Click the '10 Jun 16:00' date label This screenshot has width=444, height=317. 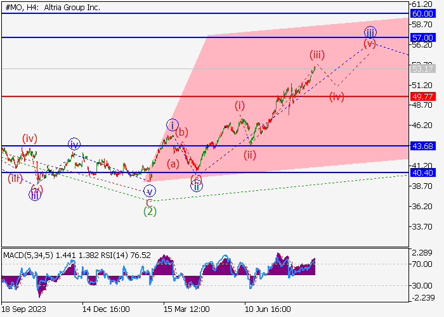pyautogui.click(x=268, y=309)
